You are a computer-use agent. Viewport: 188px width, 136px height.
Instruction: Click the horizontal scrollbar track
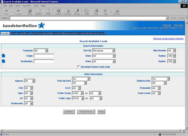click(91, 131)
